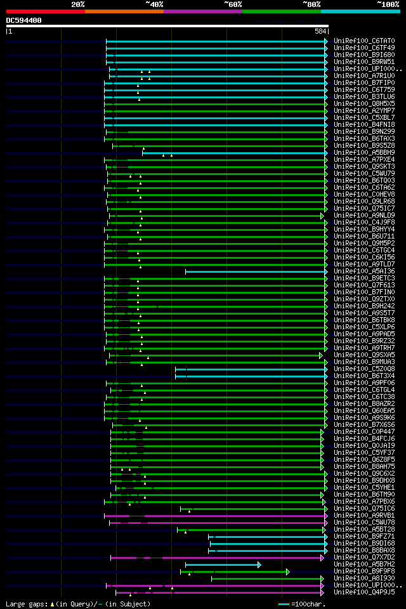Open the UniRef100_C6TF49 hit
Viewport: 406px width, 609px height.
(x=364, y=48)
